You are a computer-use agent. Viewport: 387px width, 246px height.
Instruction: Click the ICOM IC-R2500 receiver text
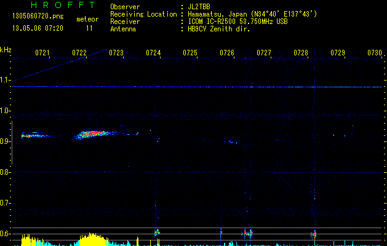point(237,22)
